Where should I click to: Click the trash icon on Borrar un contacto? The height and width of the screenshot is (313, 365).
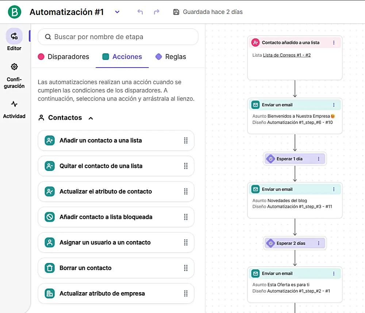[49, 268]
